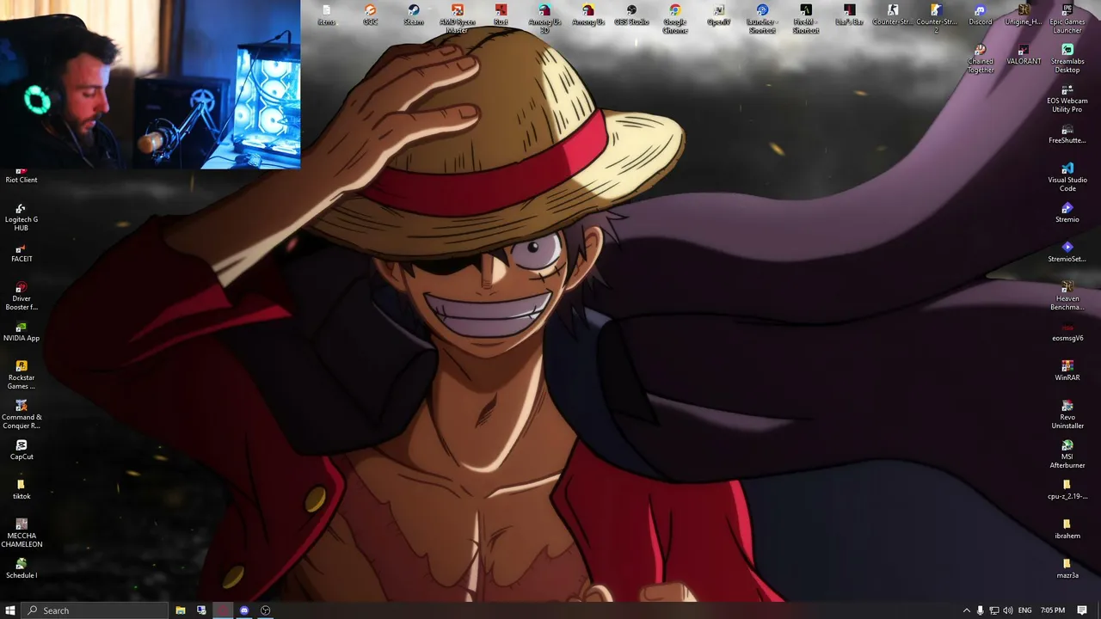Open OBS Studio from the taskbar

point(266,610)
